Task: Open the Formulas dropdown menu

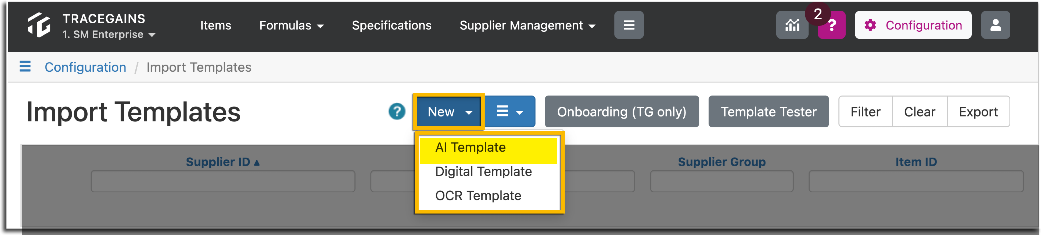Action: 291,25
